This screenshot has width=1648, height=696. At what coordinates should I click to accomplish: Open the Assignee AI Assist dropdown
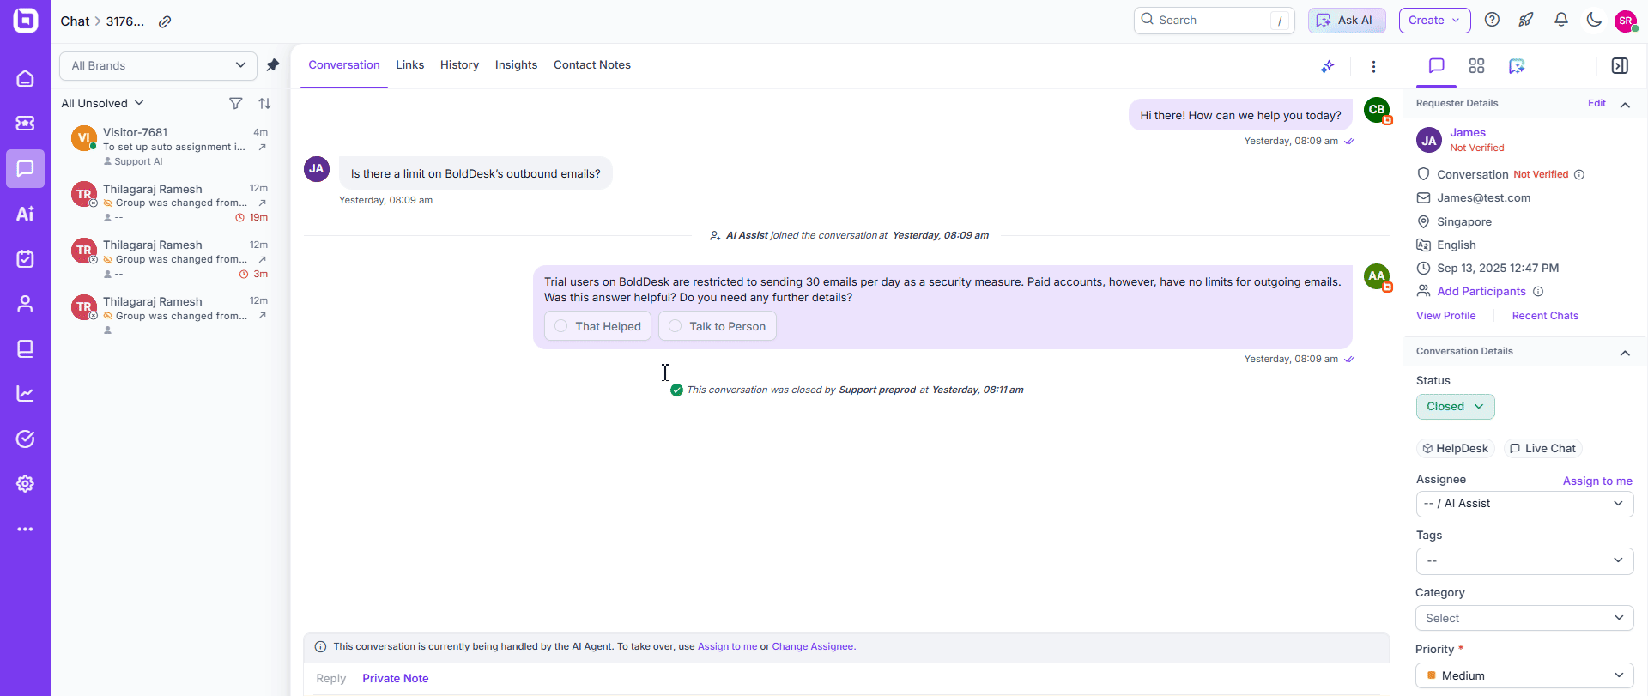point(1524,504)
